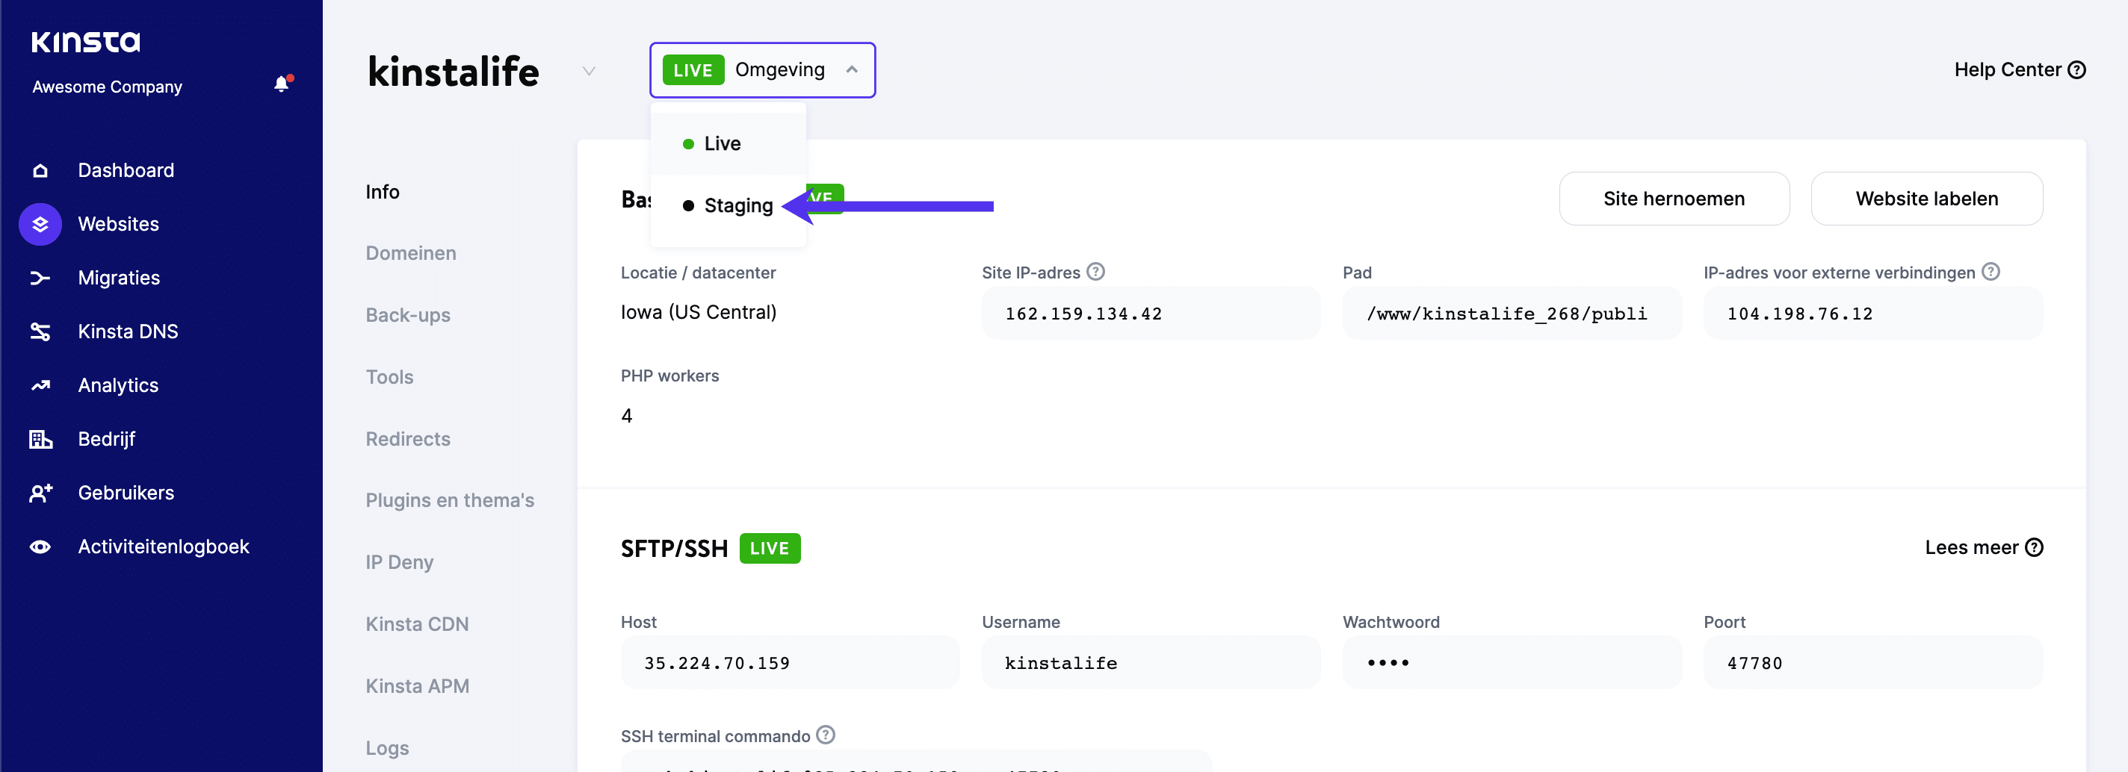Click the Poort field 47780
Screen dimensions: 2128x772
tap(1872, 663)
